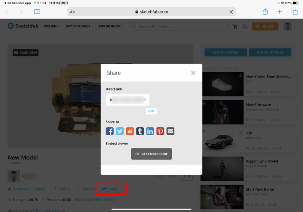Return to 3d Scanner App
The height and width of the screenshot is (212, 303).
[17, 3]
